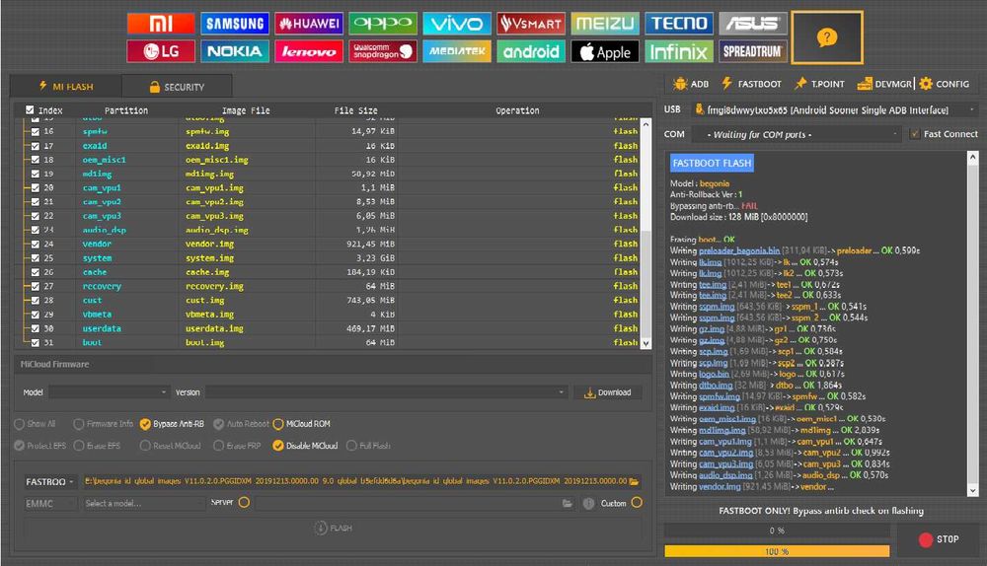Click the 0 % progress bar
The width and height of the screenshot is (987, 566).
click(x=777, y=531)
